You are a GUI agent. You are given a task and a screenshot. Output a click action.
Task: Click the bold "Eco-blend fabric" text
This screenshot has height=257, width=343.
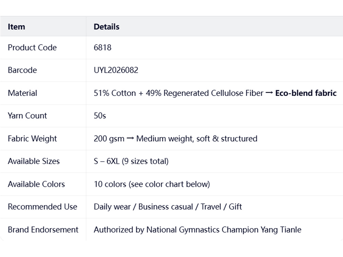coord(306,93)
